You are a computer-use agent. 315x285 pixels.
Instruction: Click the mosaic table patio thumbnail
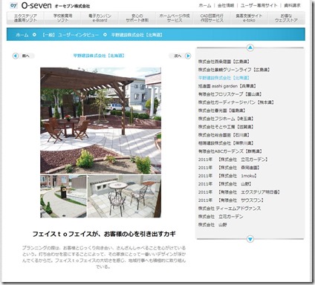[x=124, y=197]
